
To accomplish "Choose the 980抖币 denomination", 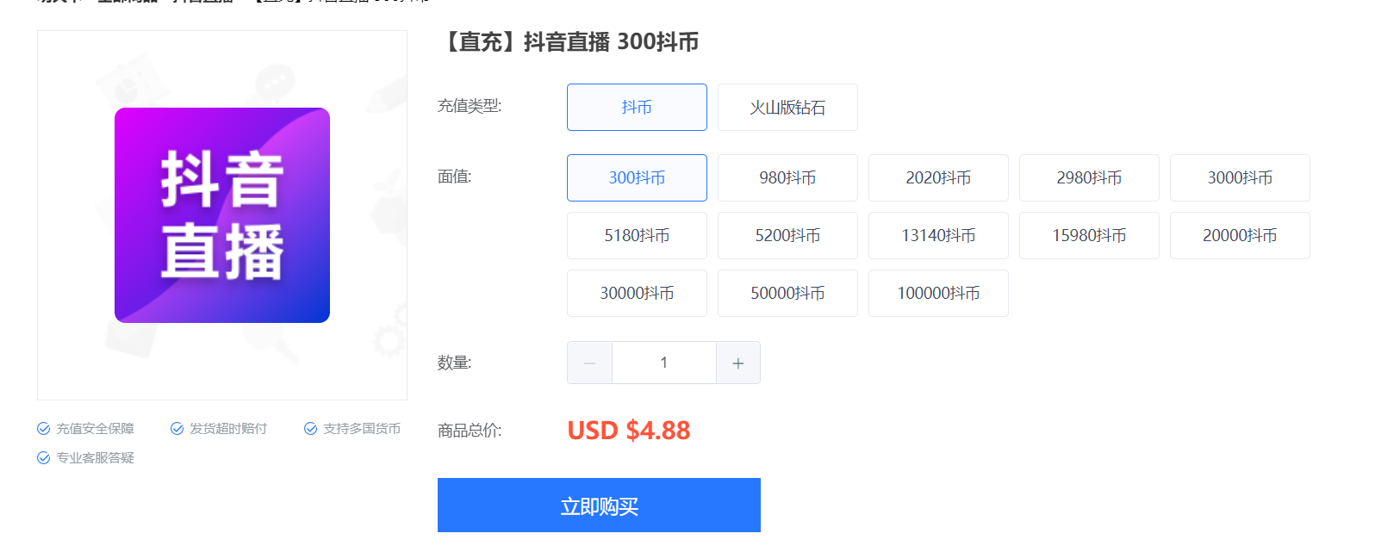I will click(x=787, y=177).
